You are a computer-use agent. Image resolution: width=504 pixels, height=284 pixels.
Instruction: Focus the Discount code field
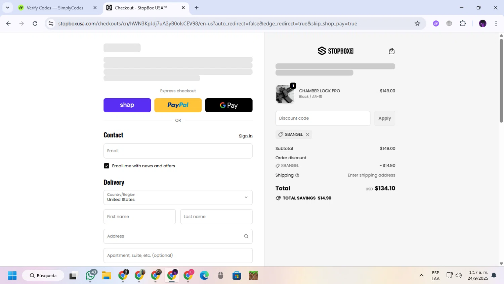pyautogui.click(x=323, y=118)
